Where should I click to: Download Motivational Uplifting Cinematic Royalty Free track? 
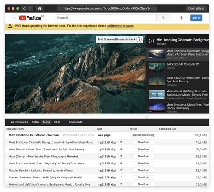[144, 184]
